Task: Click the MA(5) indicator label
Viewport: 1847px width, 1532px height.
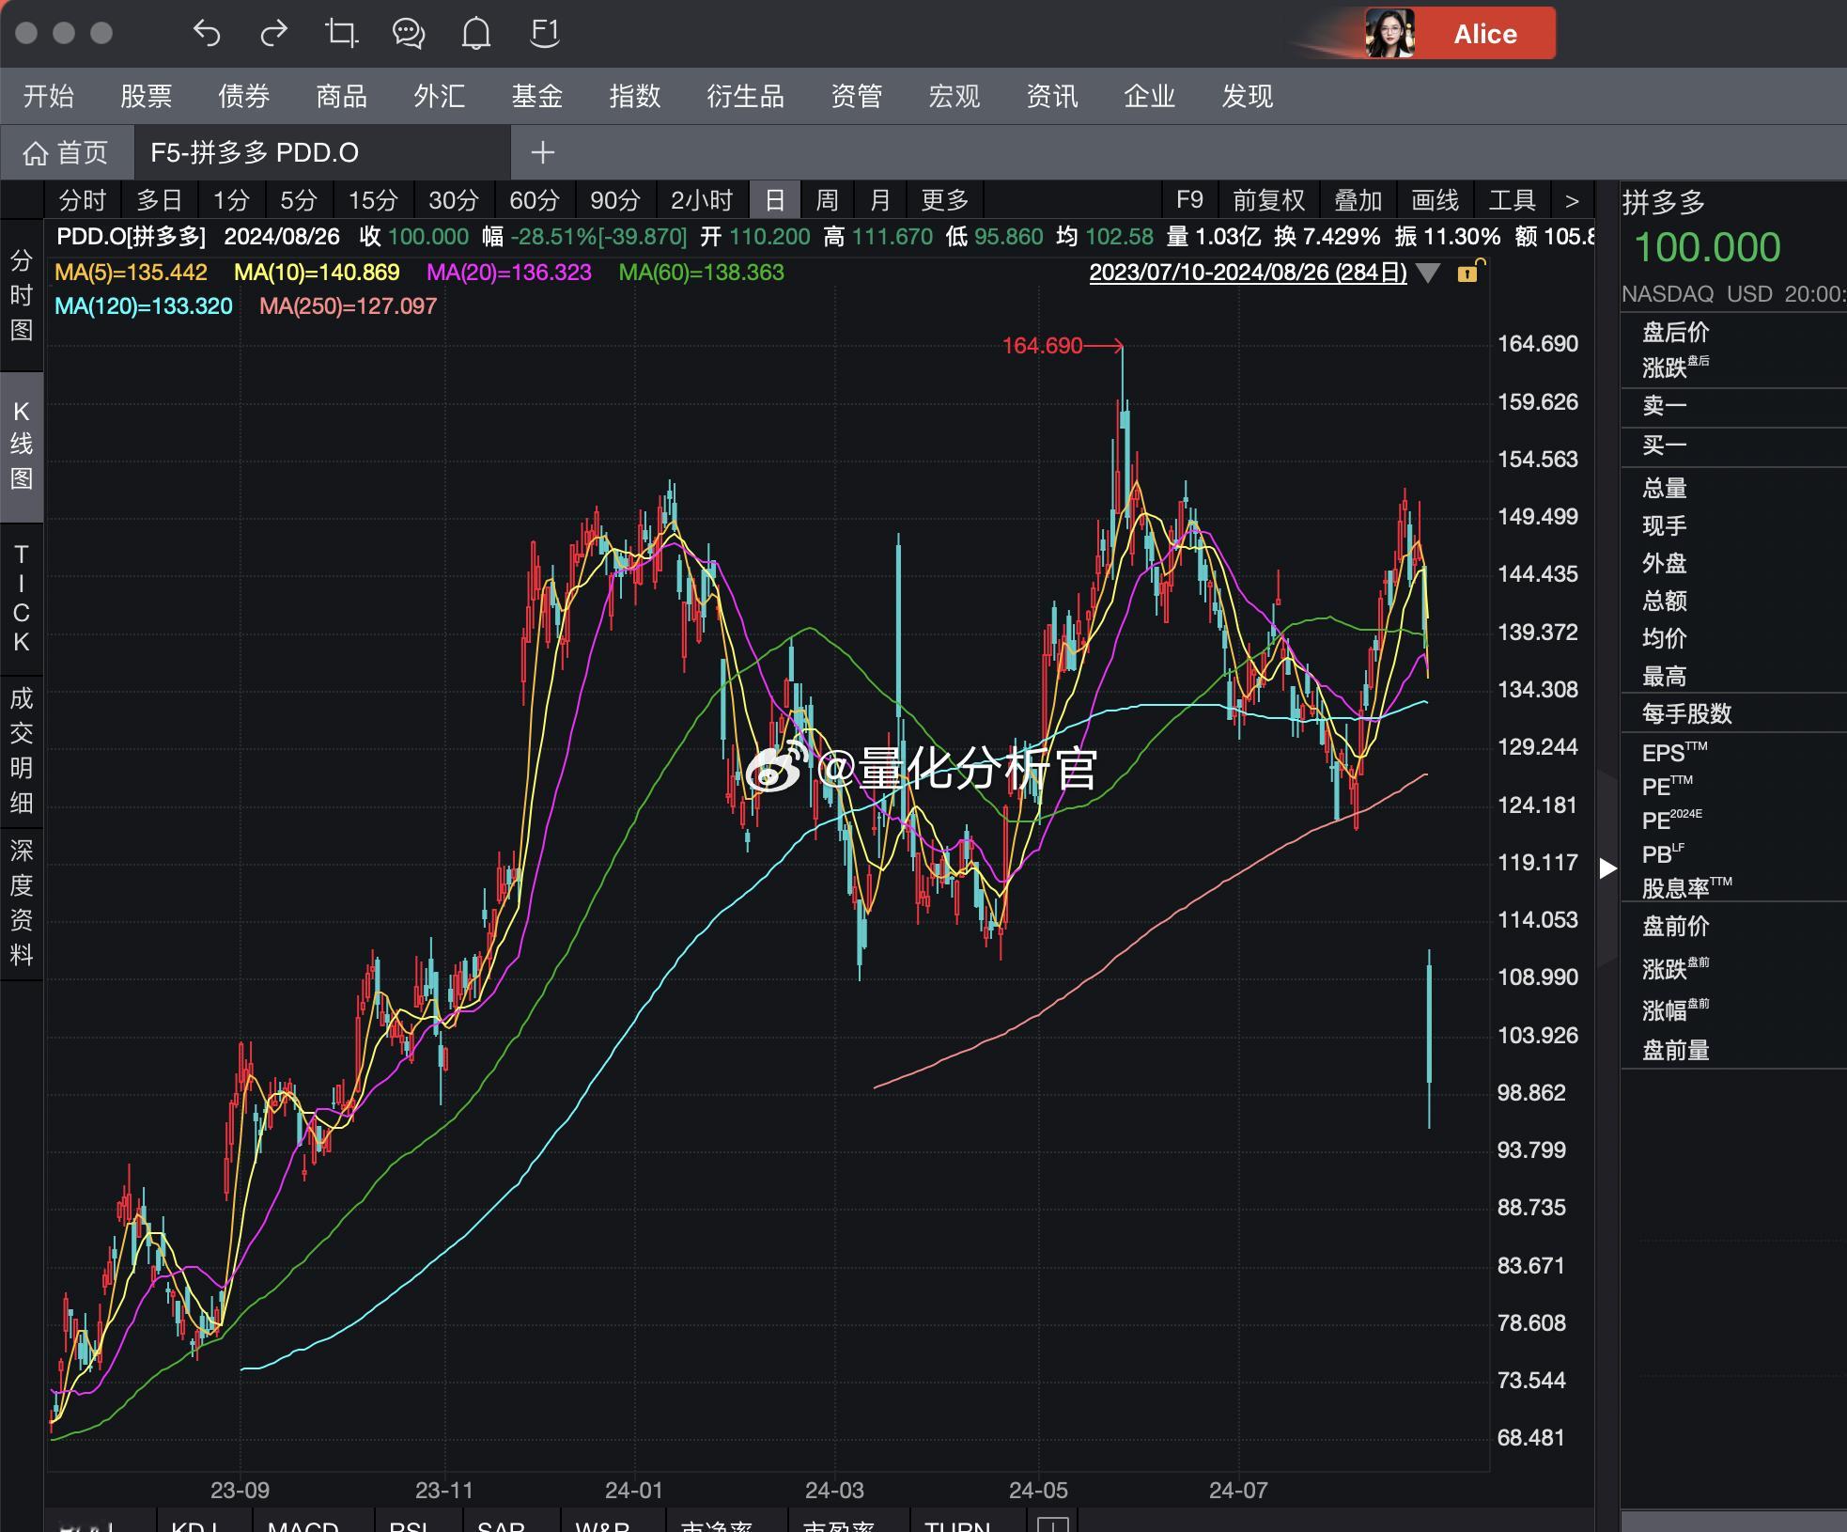Action: [131, 273]
